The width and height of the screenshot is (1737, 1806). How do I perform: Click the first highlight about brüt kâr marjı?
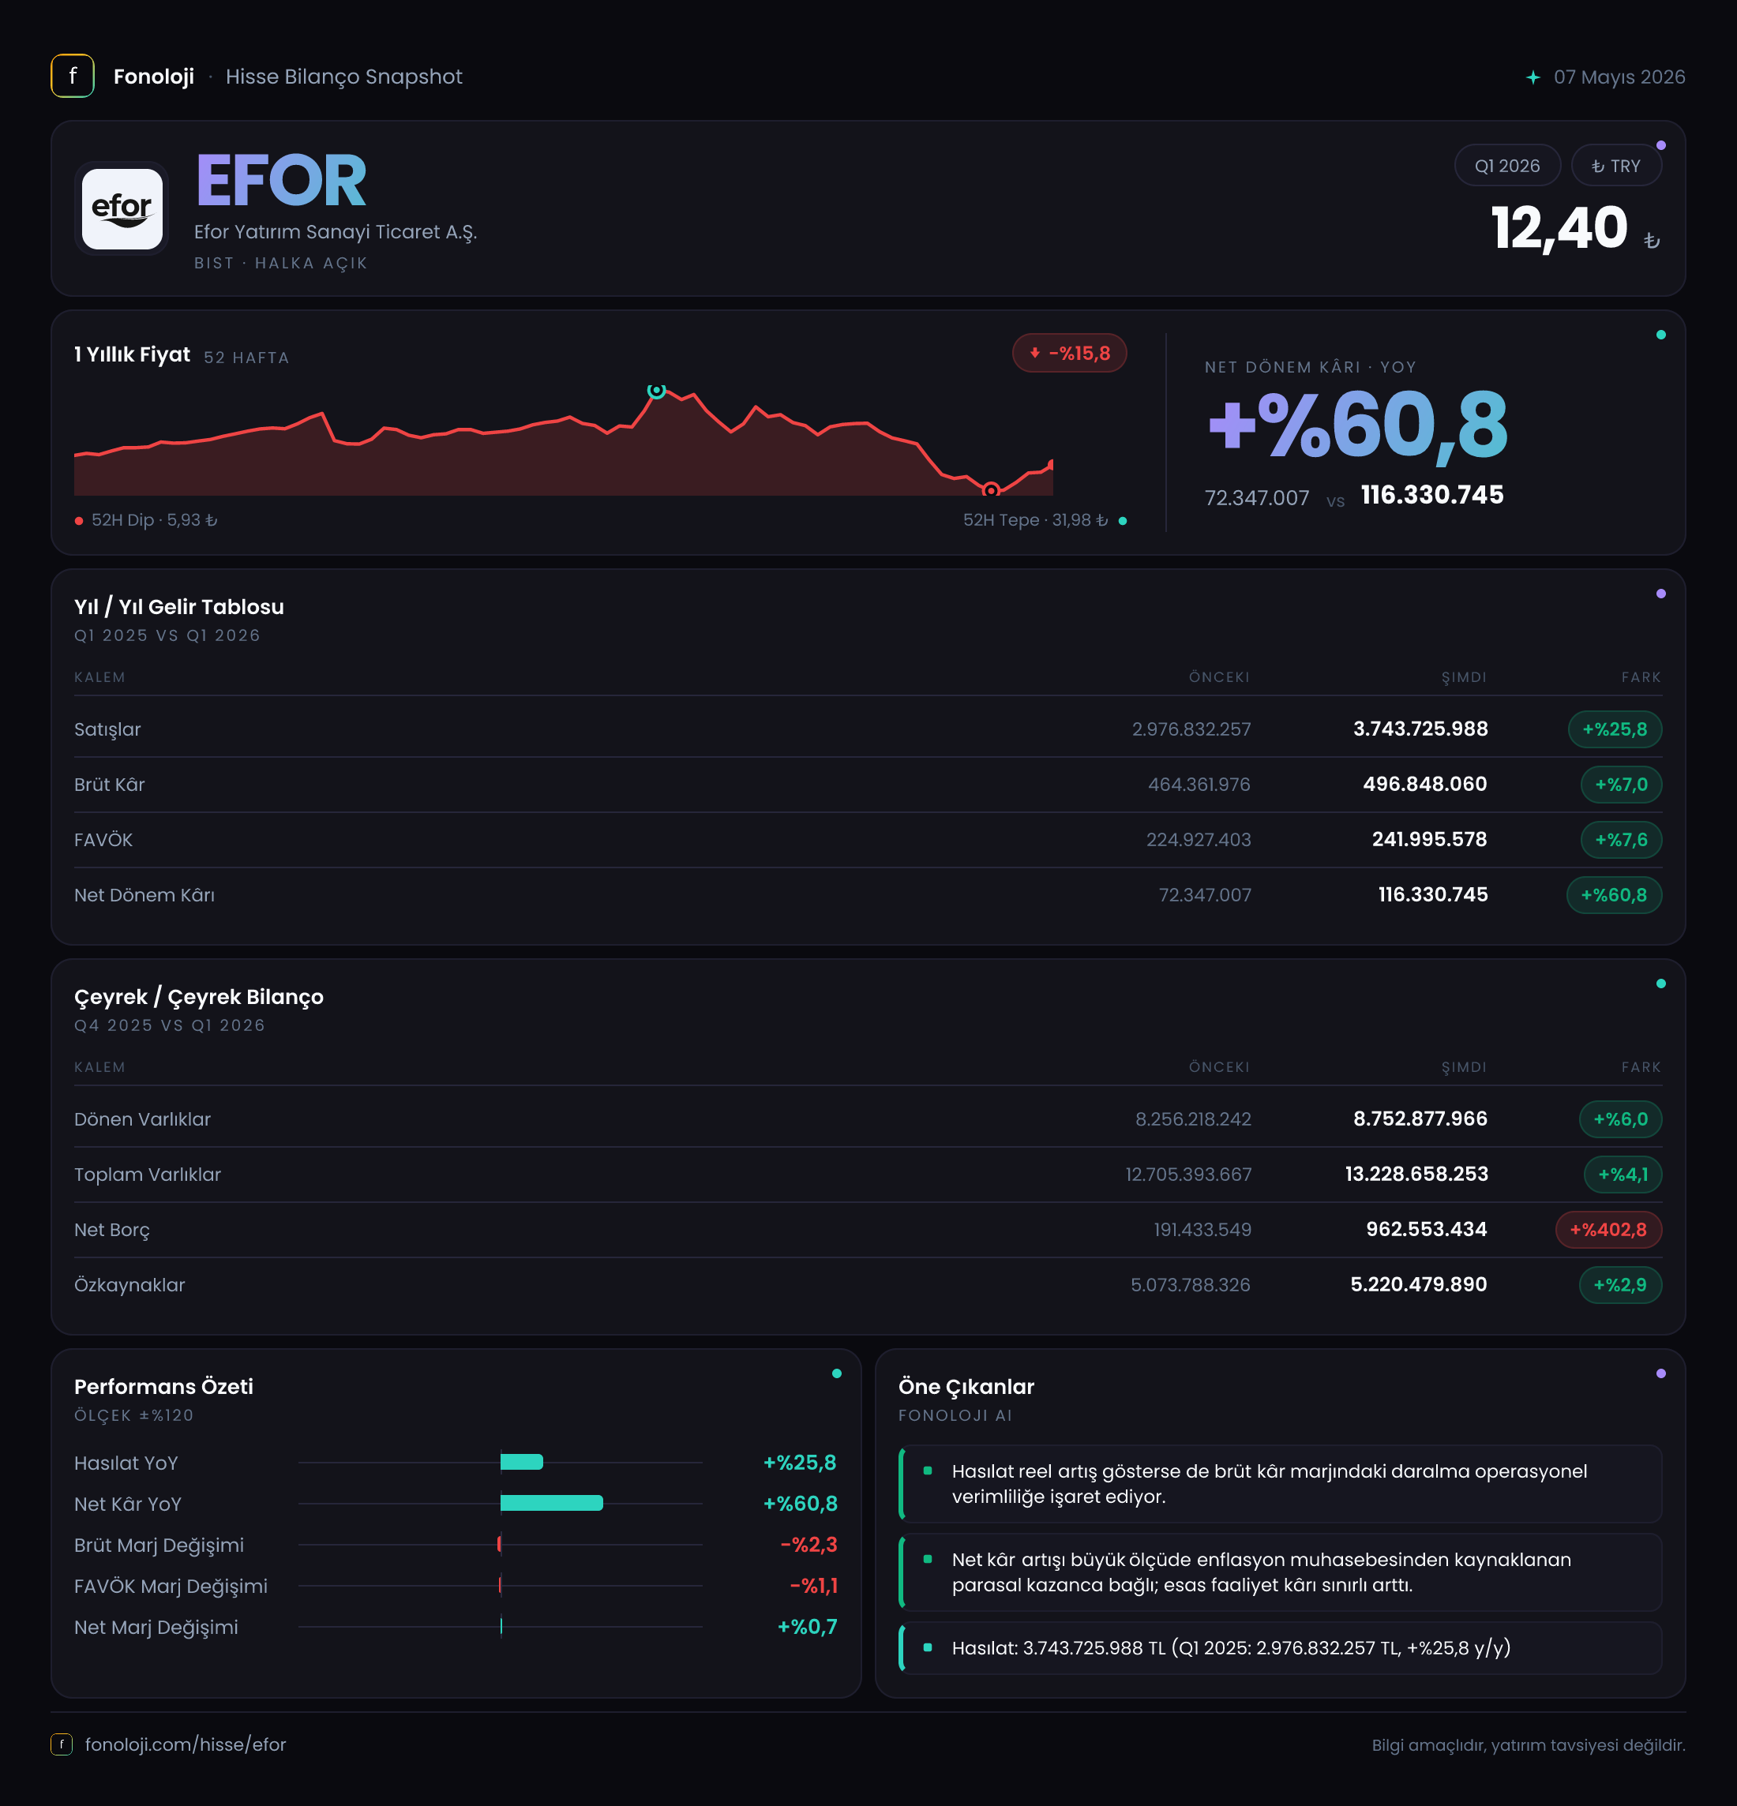pos(1280,1483)
